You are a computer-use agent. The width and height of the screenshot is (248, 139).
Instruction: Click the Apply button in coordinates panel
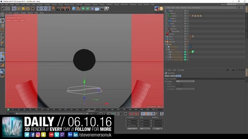[x=158, y=129]
